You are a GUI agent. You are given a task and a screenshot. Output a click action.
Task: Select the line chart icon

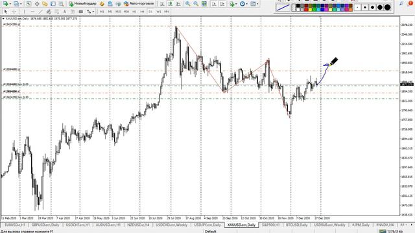pos(179,4)
